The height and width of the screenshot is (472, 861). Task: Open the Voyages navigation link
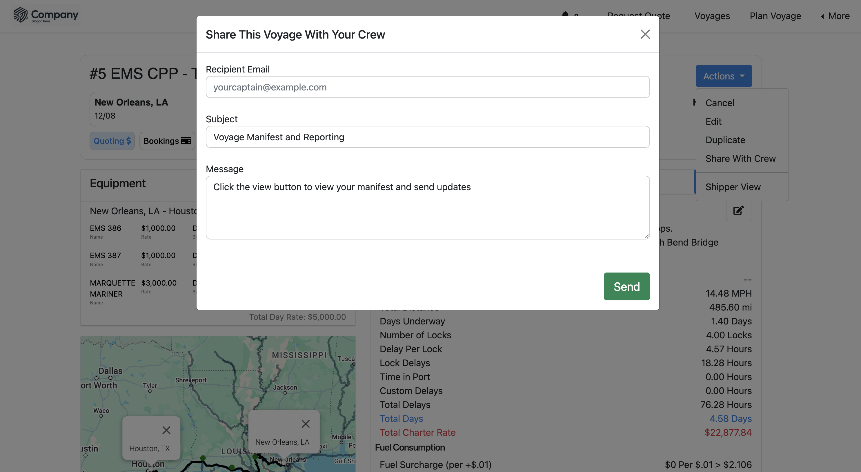(x=712, y=16)
